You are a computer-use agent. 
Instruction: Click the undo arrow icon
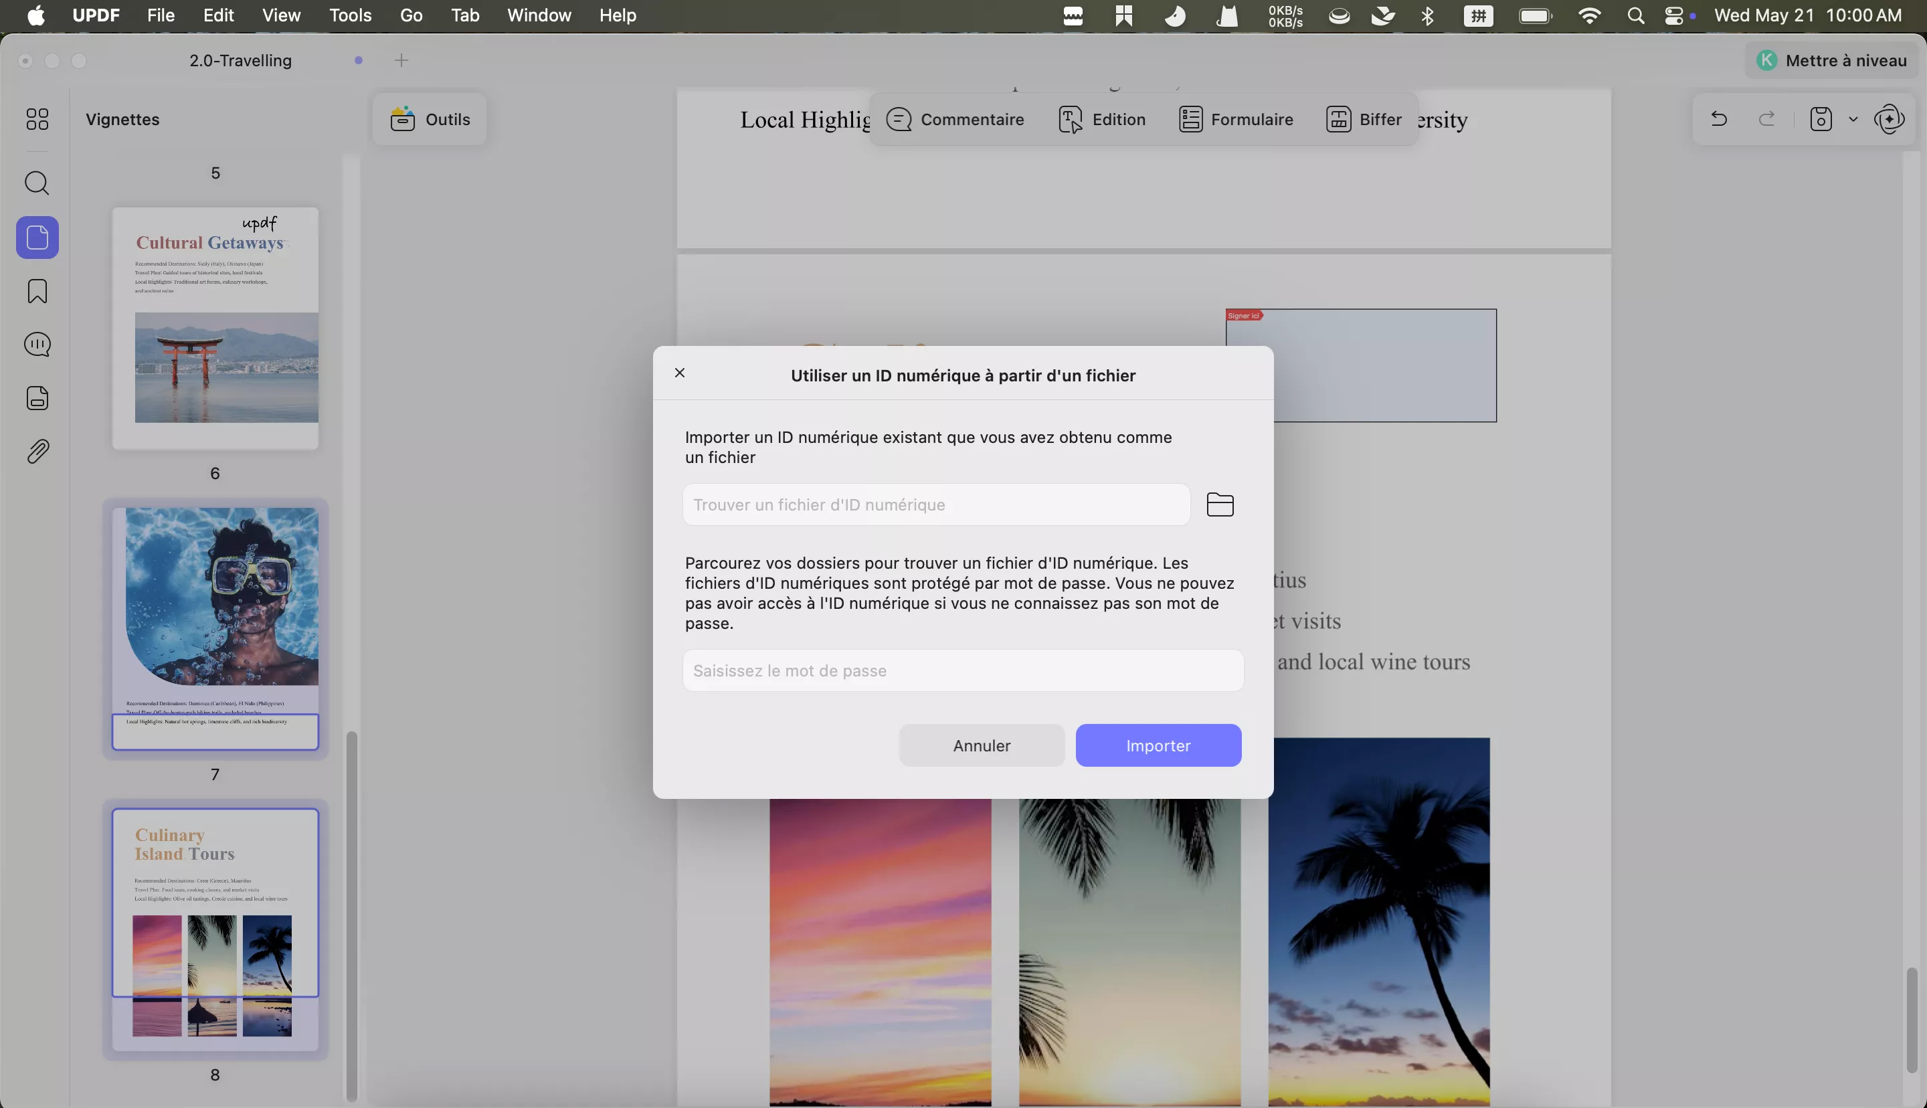coord(1718,120)
